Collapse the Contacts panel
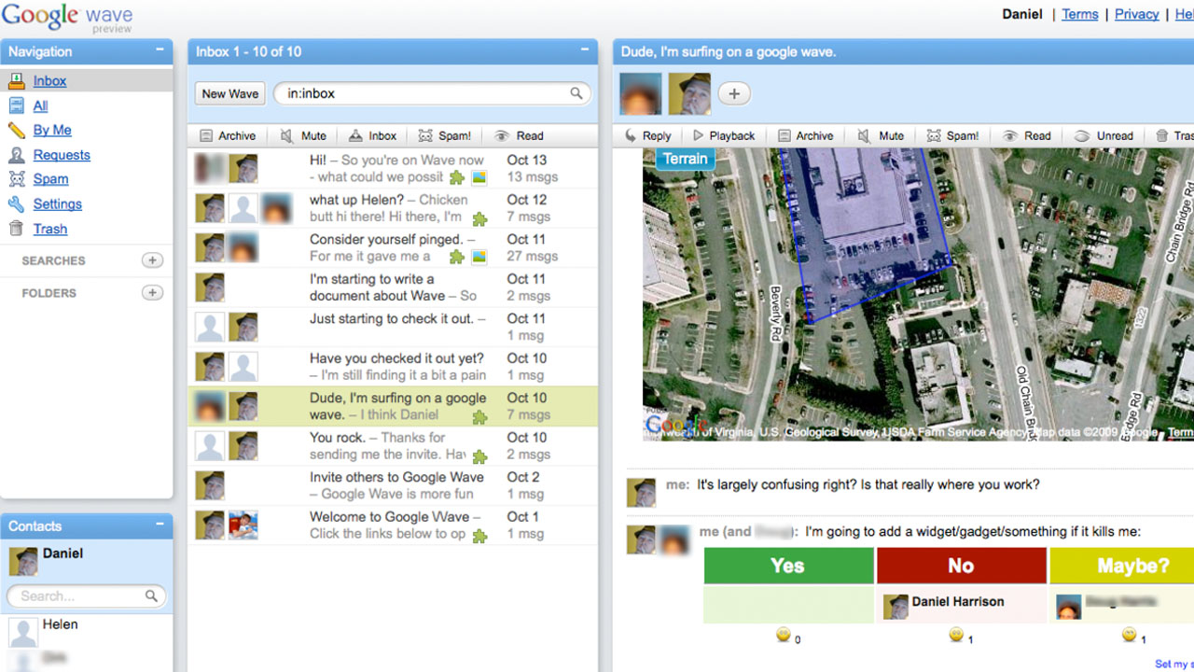This screenshot has height=672, width=1194. [x=160, y=525]
